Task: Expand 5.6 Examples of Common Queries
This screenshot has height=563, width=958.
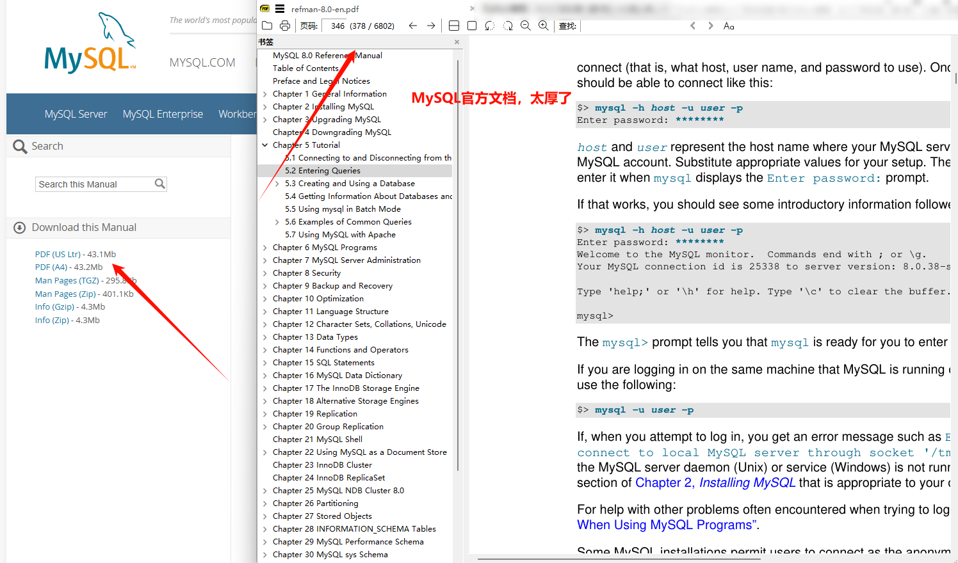Action: coord(277,222)
